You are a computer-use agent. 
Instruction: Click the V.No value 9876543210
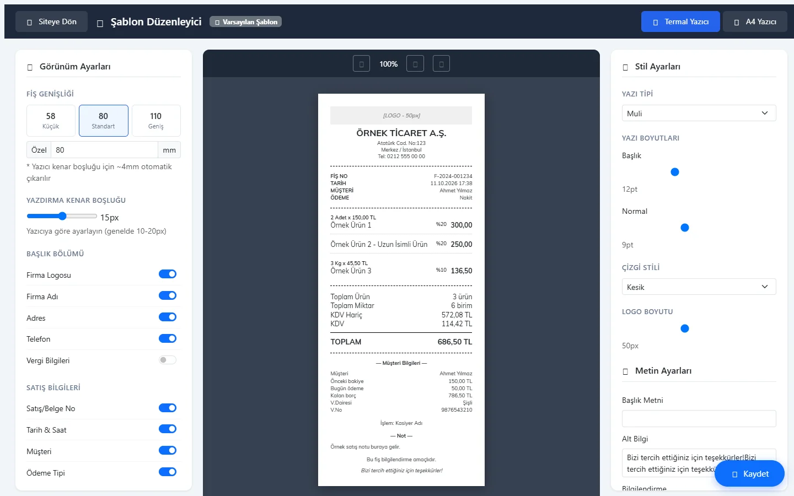click(457, 410)
